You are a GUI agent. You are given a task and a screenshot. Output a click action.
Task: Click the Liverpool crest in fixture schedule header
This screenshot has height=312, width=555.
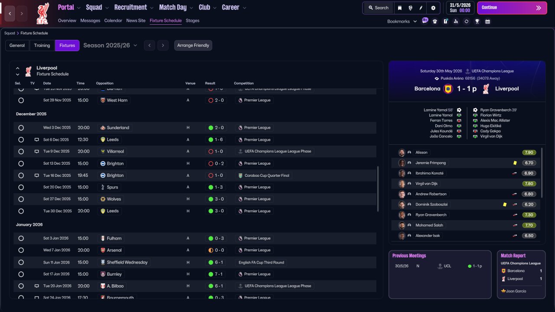[x=28, y=71]
